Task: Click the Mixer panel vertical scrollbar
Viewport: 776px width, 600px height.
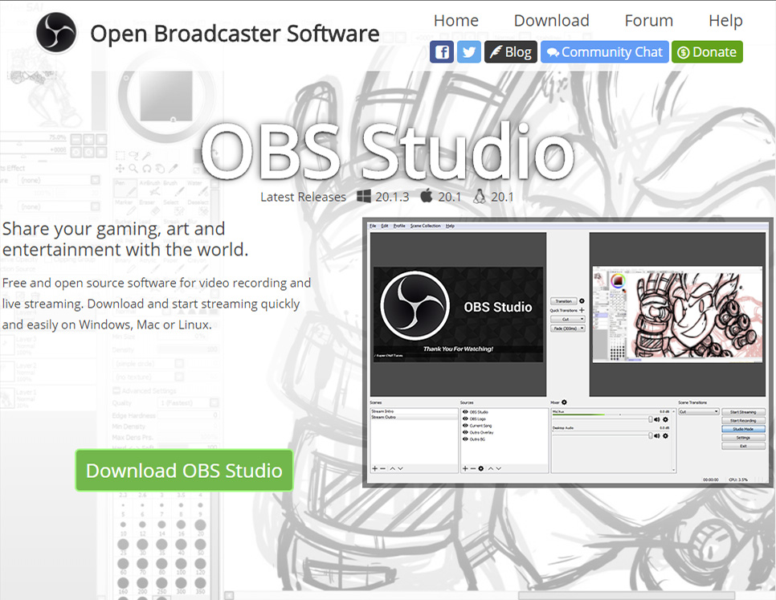Action: tap(673, 439)
